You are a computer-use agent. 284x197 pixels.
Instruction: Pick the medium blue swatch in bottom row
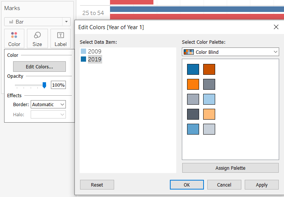pos(193,129)
